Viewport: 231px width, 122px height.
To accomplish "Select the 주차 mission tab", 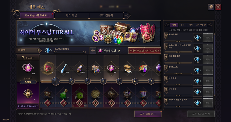I will click(x=182, y=25).
